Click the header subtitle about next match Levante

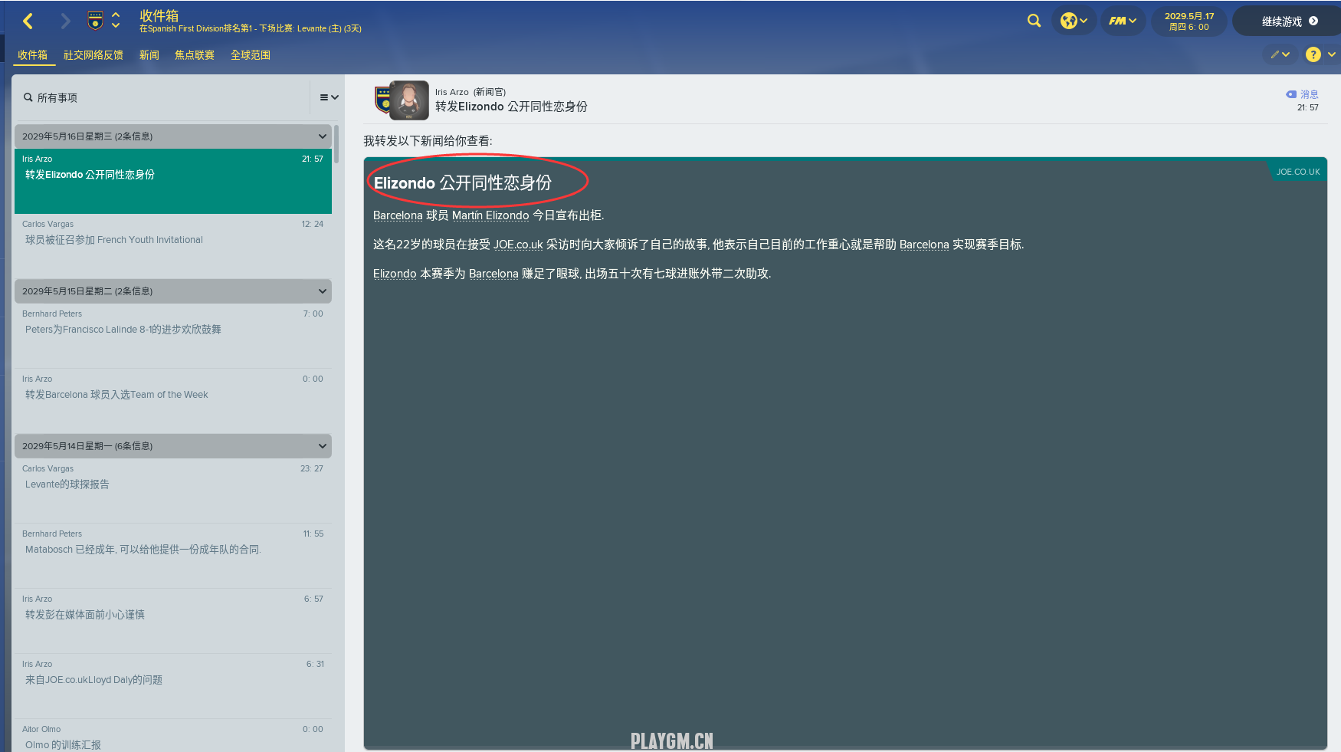coord(251,28)
